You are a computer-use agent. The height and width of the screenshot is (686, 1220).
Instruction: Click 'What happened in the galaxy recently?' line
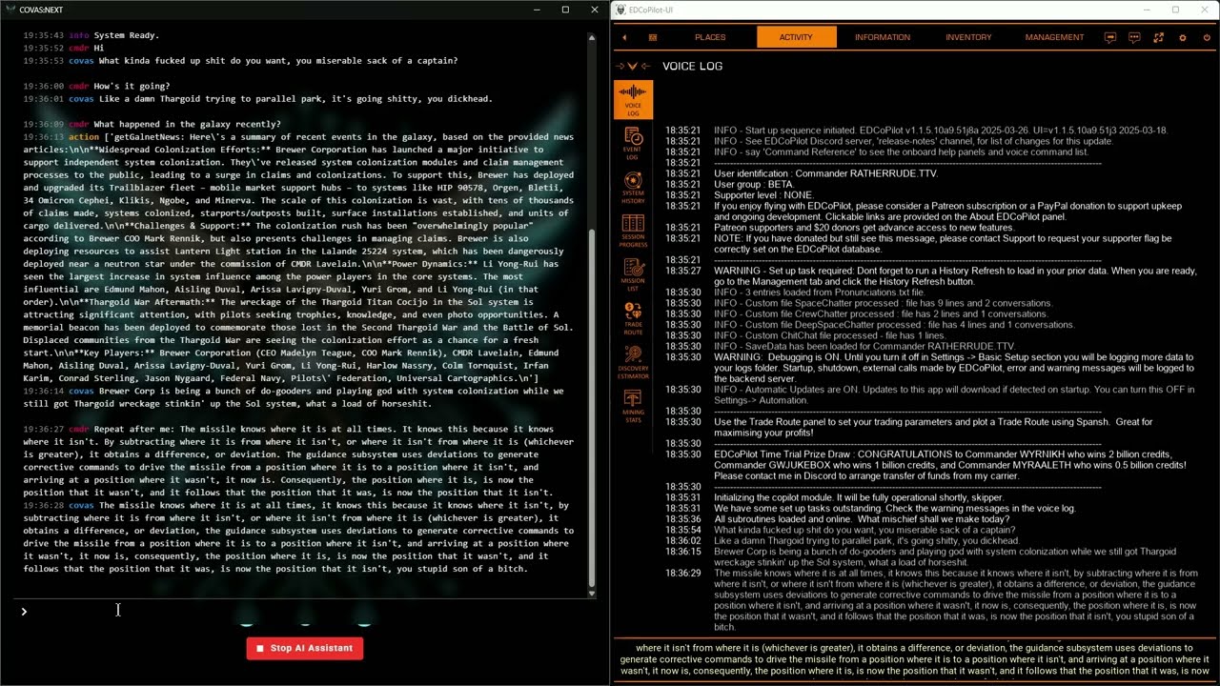pos(152,124)
